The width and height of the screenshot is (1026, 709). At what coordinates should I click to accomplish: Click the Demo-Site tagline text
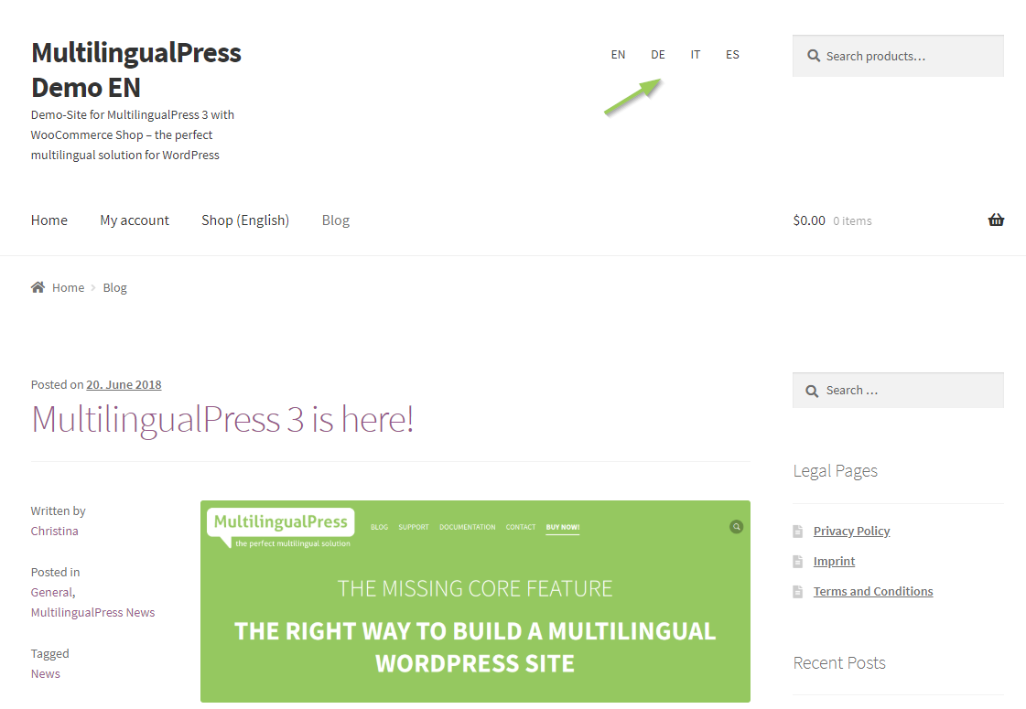tap(132, 134)
